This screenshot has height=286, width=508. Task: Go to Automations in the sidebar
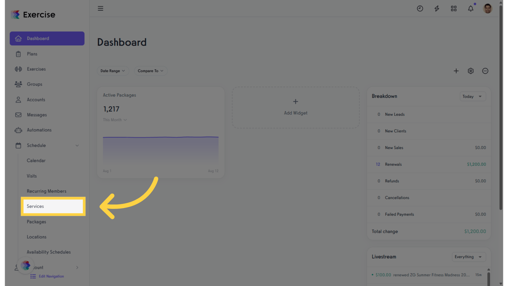click(39, 130)
